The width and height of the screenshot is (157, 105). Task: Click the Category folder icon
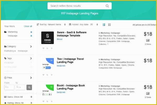[x=5, y=46]
